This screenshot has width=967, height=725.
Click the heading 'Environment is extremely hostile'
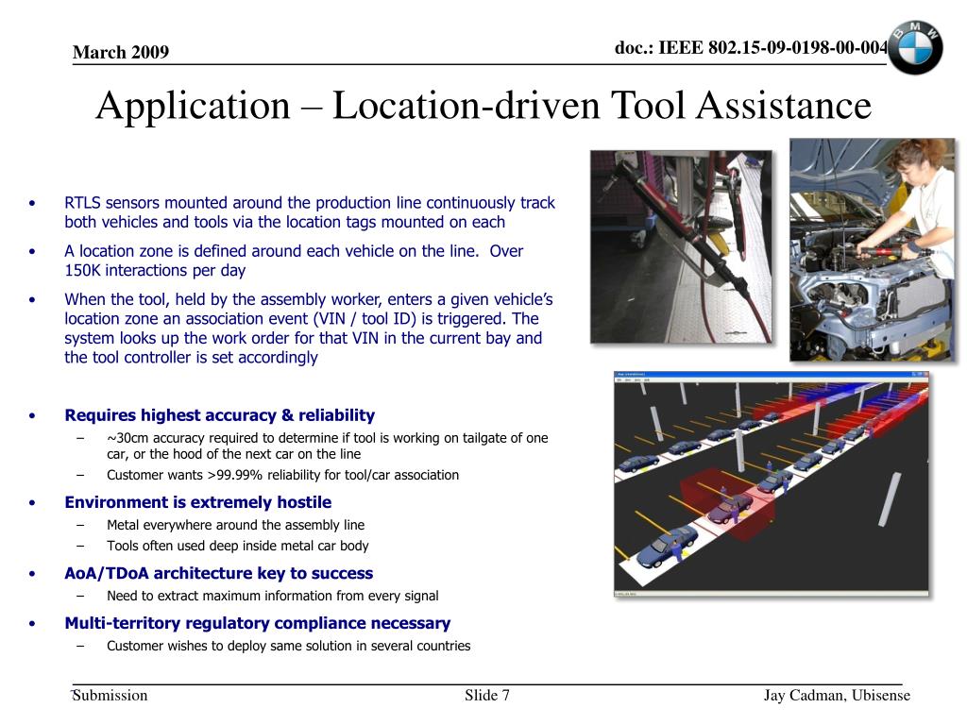(198, 502)
